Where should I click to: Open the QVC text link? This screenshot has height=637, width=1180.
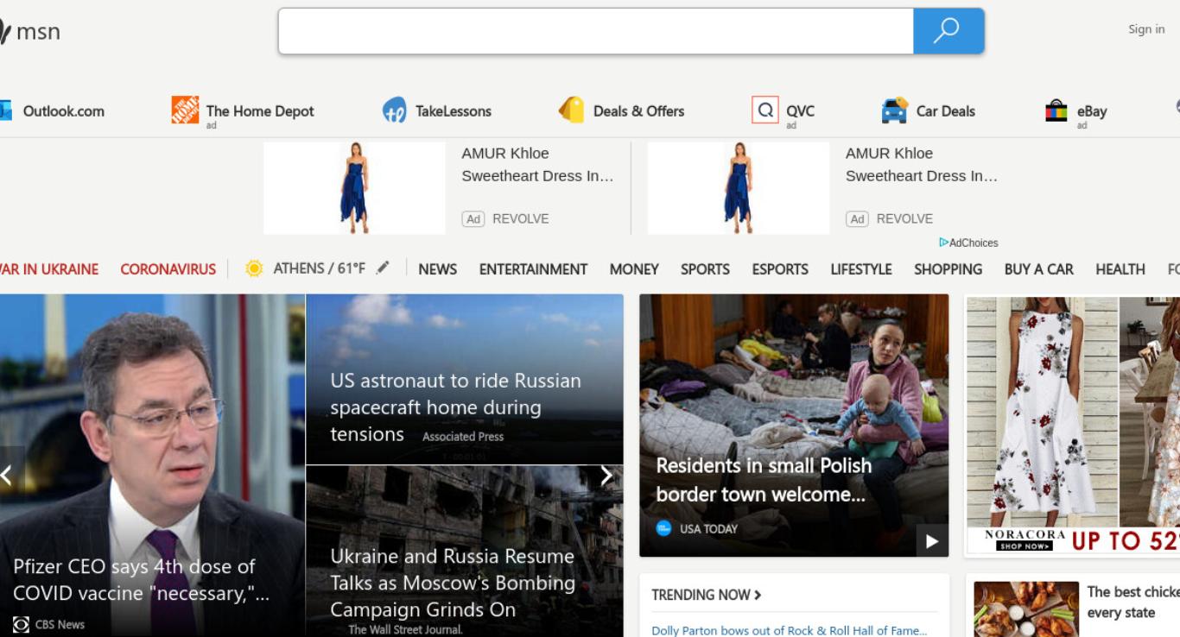coord(800,110)
